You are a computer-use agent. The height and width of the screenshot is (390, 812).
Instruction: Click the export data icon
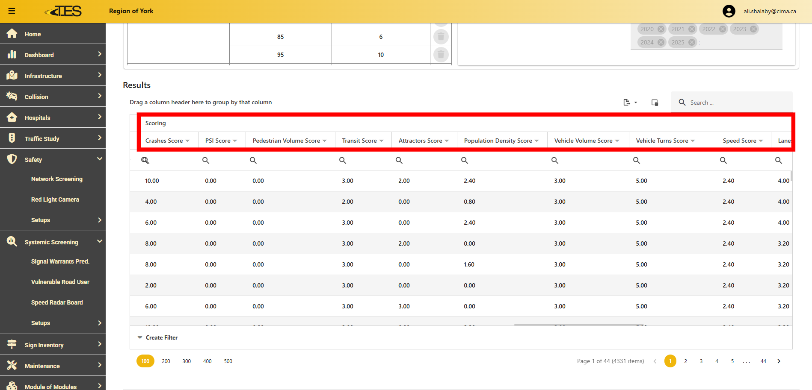tap(630, 103)
